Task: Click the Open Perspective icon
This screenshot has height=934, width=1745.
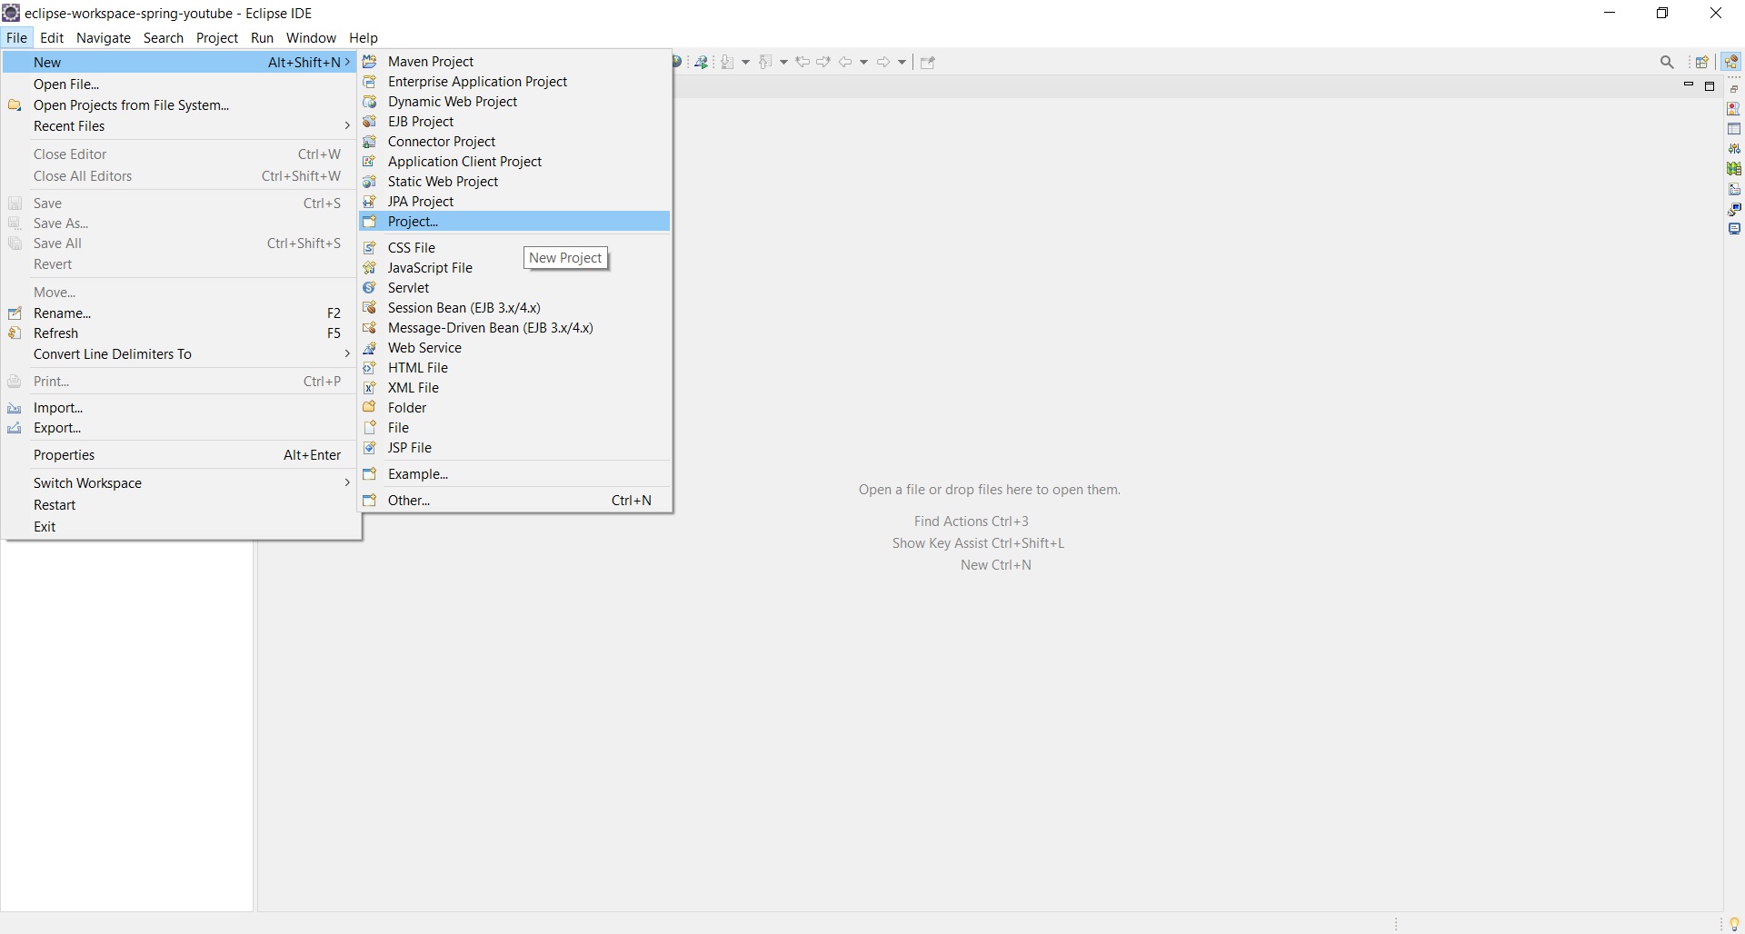Action: point(1702,62)
